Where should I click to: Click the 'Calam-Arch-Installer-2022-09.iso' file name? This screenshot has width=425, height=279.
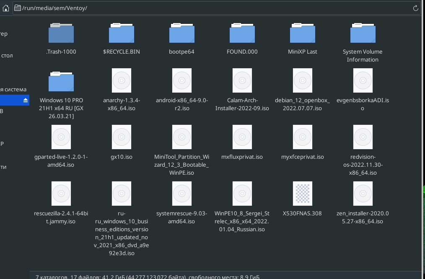coord(242,104)
